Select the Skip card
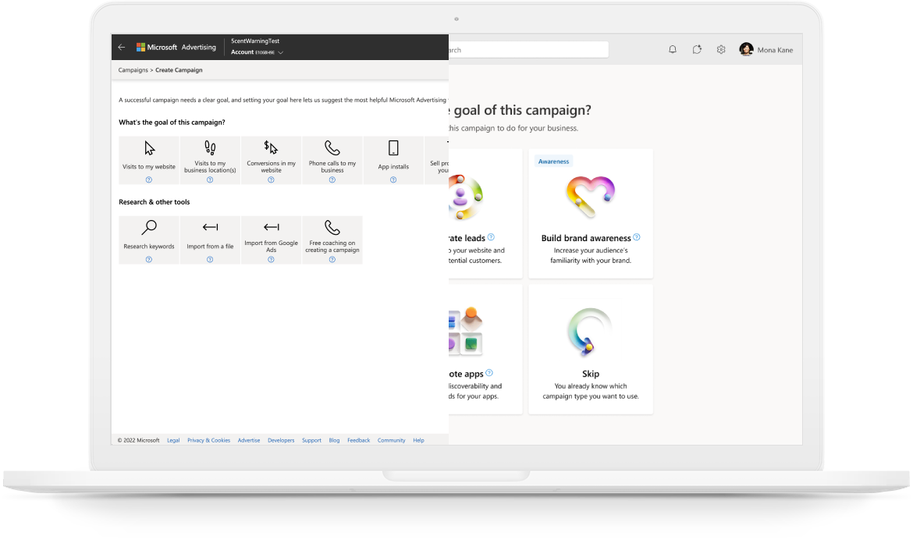913x547 pixels. click(591, 350)
